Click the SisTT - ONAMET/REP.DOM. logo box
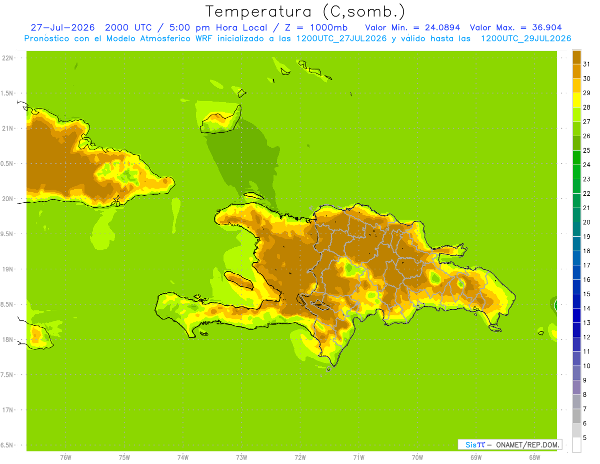 point(509,444)
